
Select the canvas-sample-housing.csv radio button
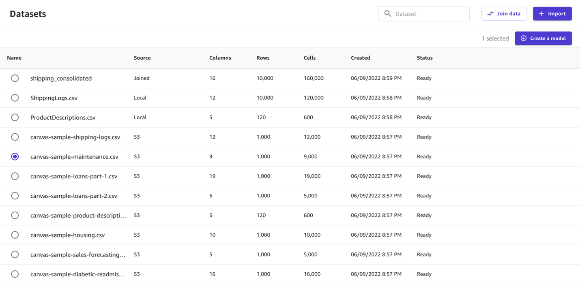point(15,235)
